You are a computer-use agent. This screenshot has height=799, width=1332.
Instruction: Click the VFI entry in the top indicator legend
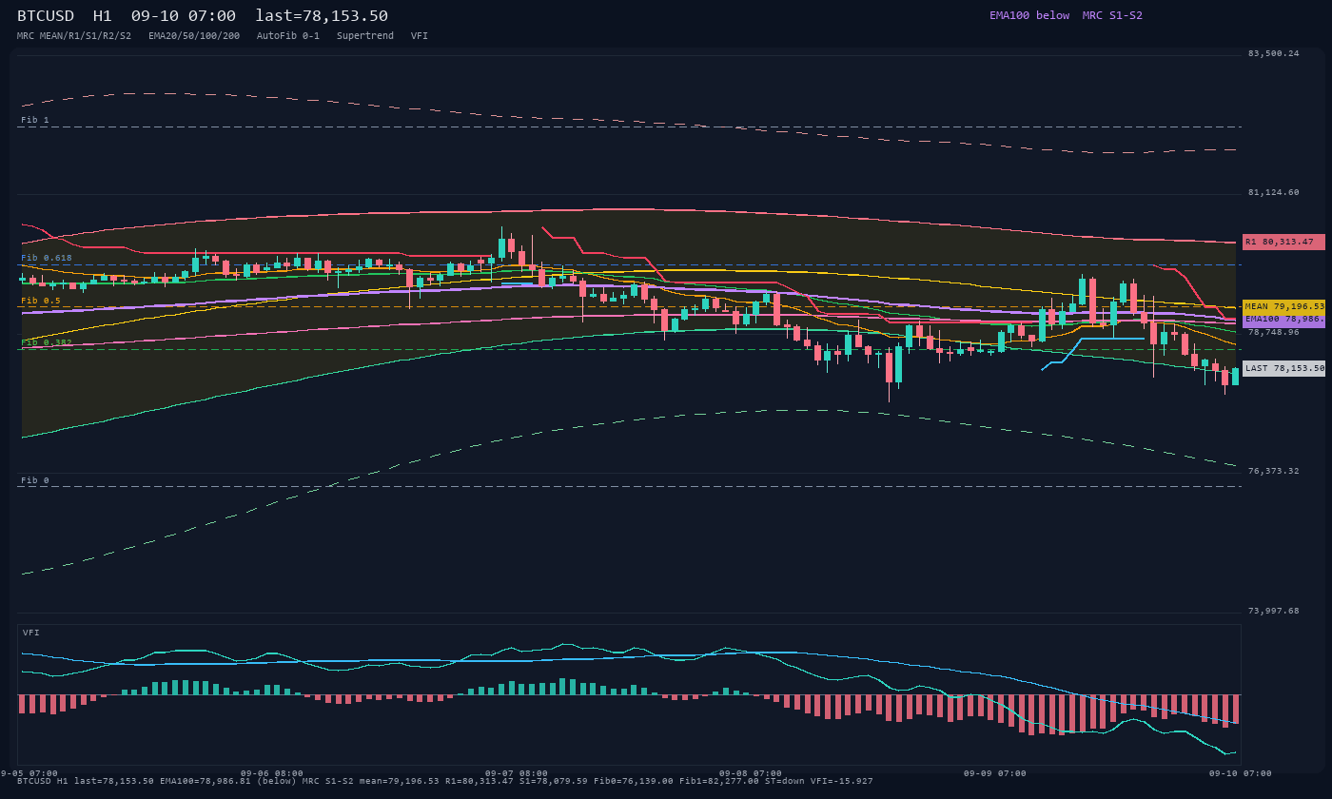pyautogui.click(x=420, y=36)
